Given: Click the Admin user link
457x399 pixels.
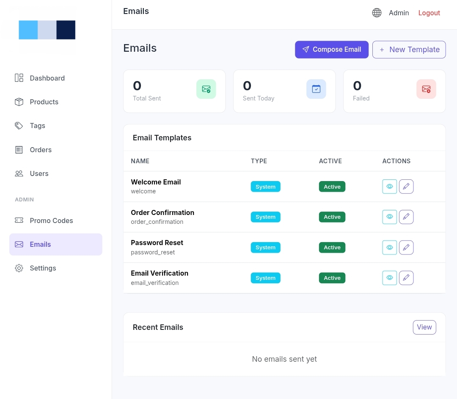Looking at the screenshot, I should click(x=399, y=13).
